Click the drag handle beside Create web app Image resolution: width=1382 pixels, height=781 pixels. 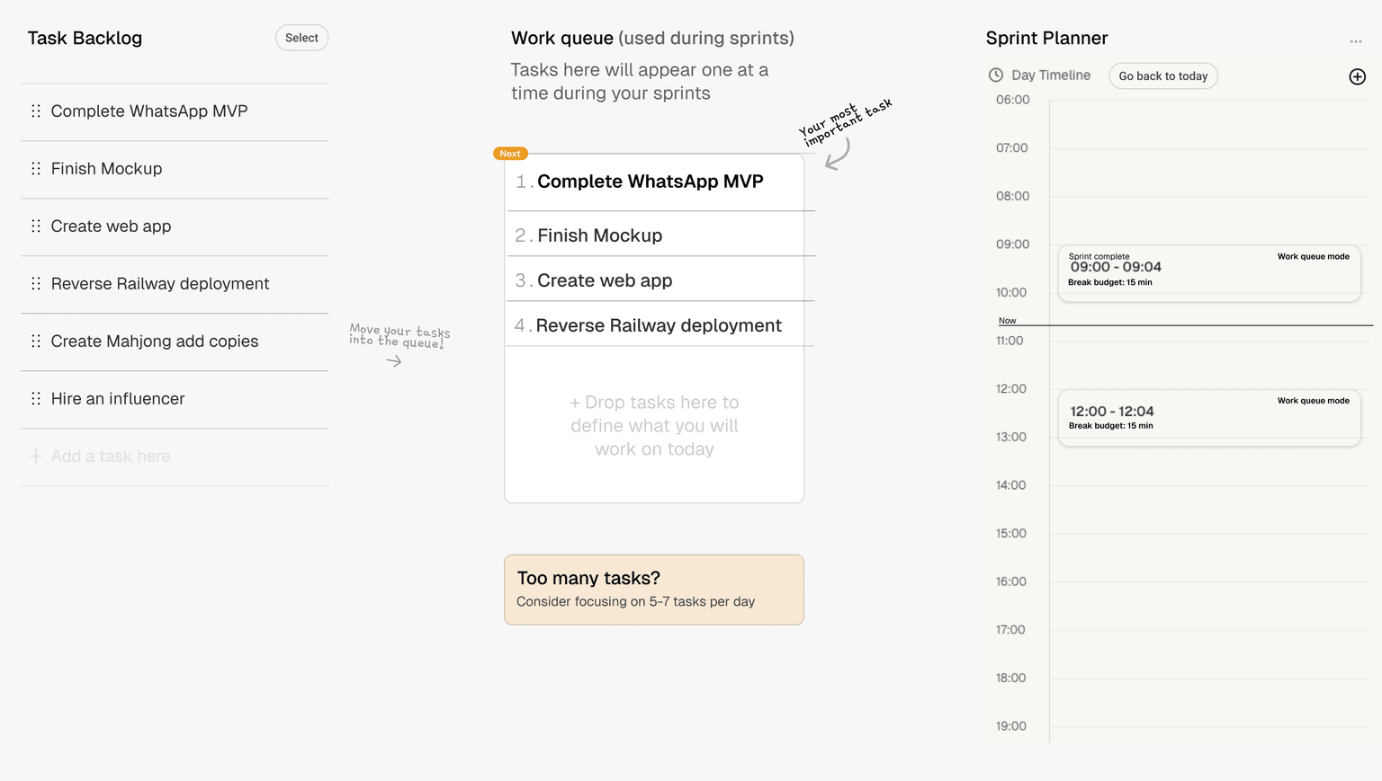click(x=36, y=226)
